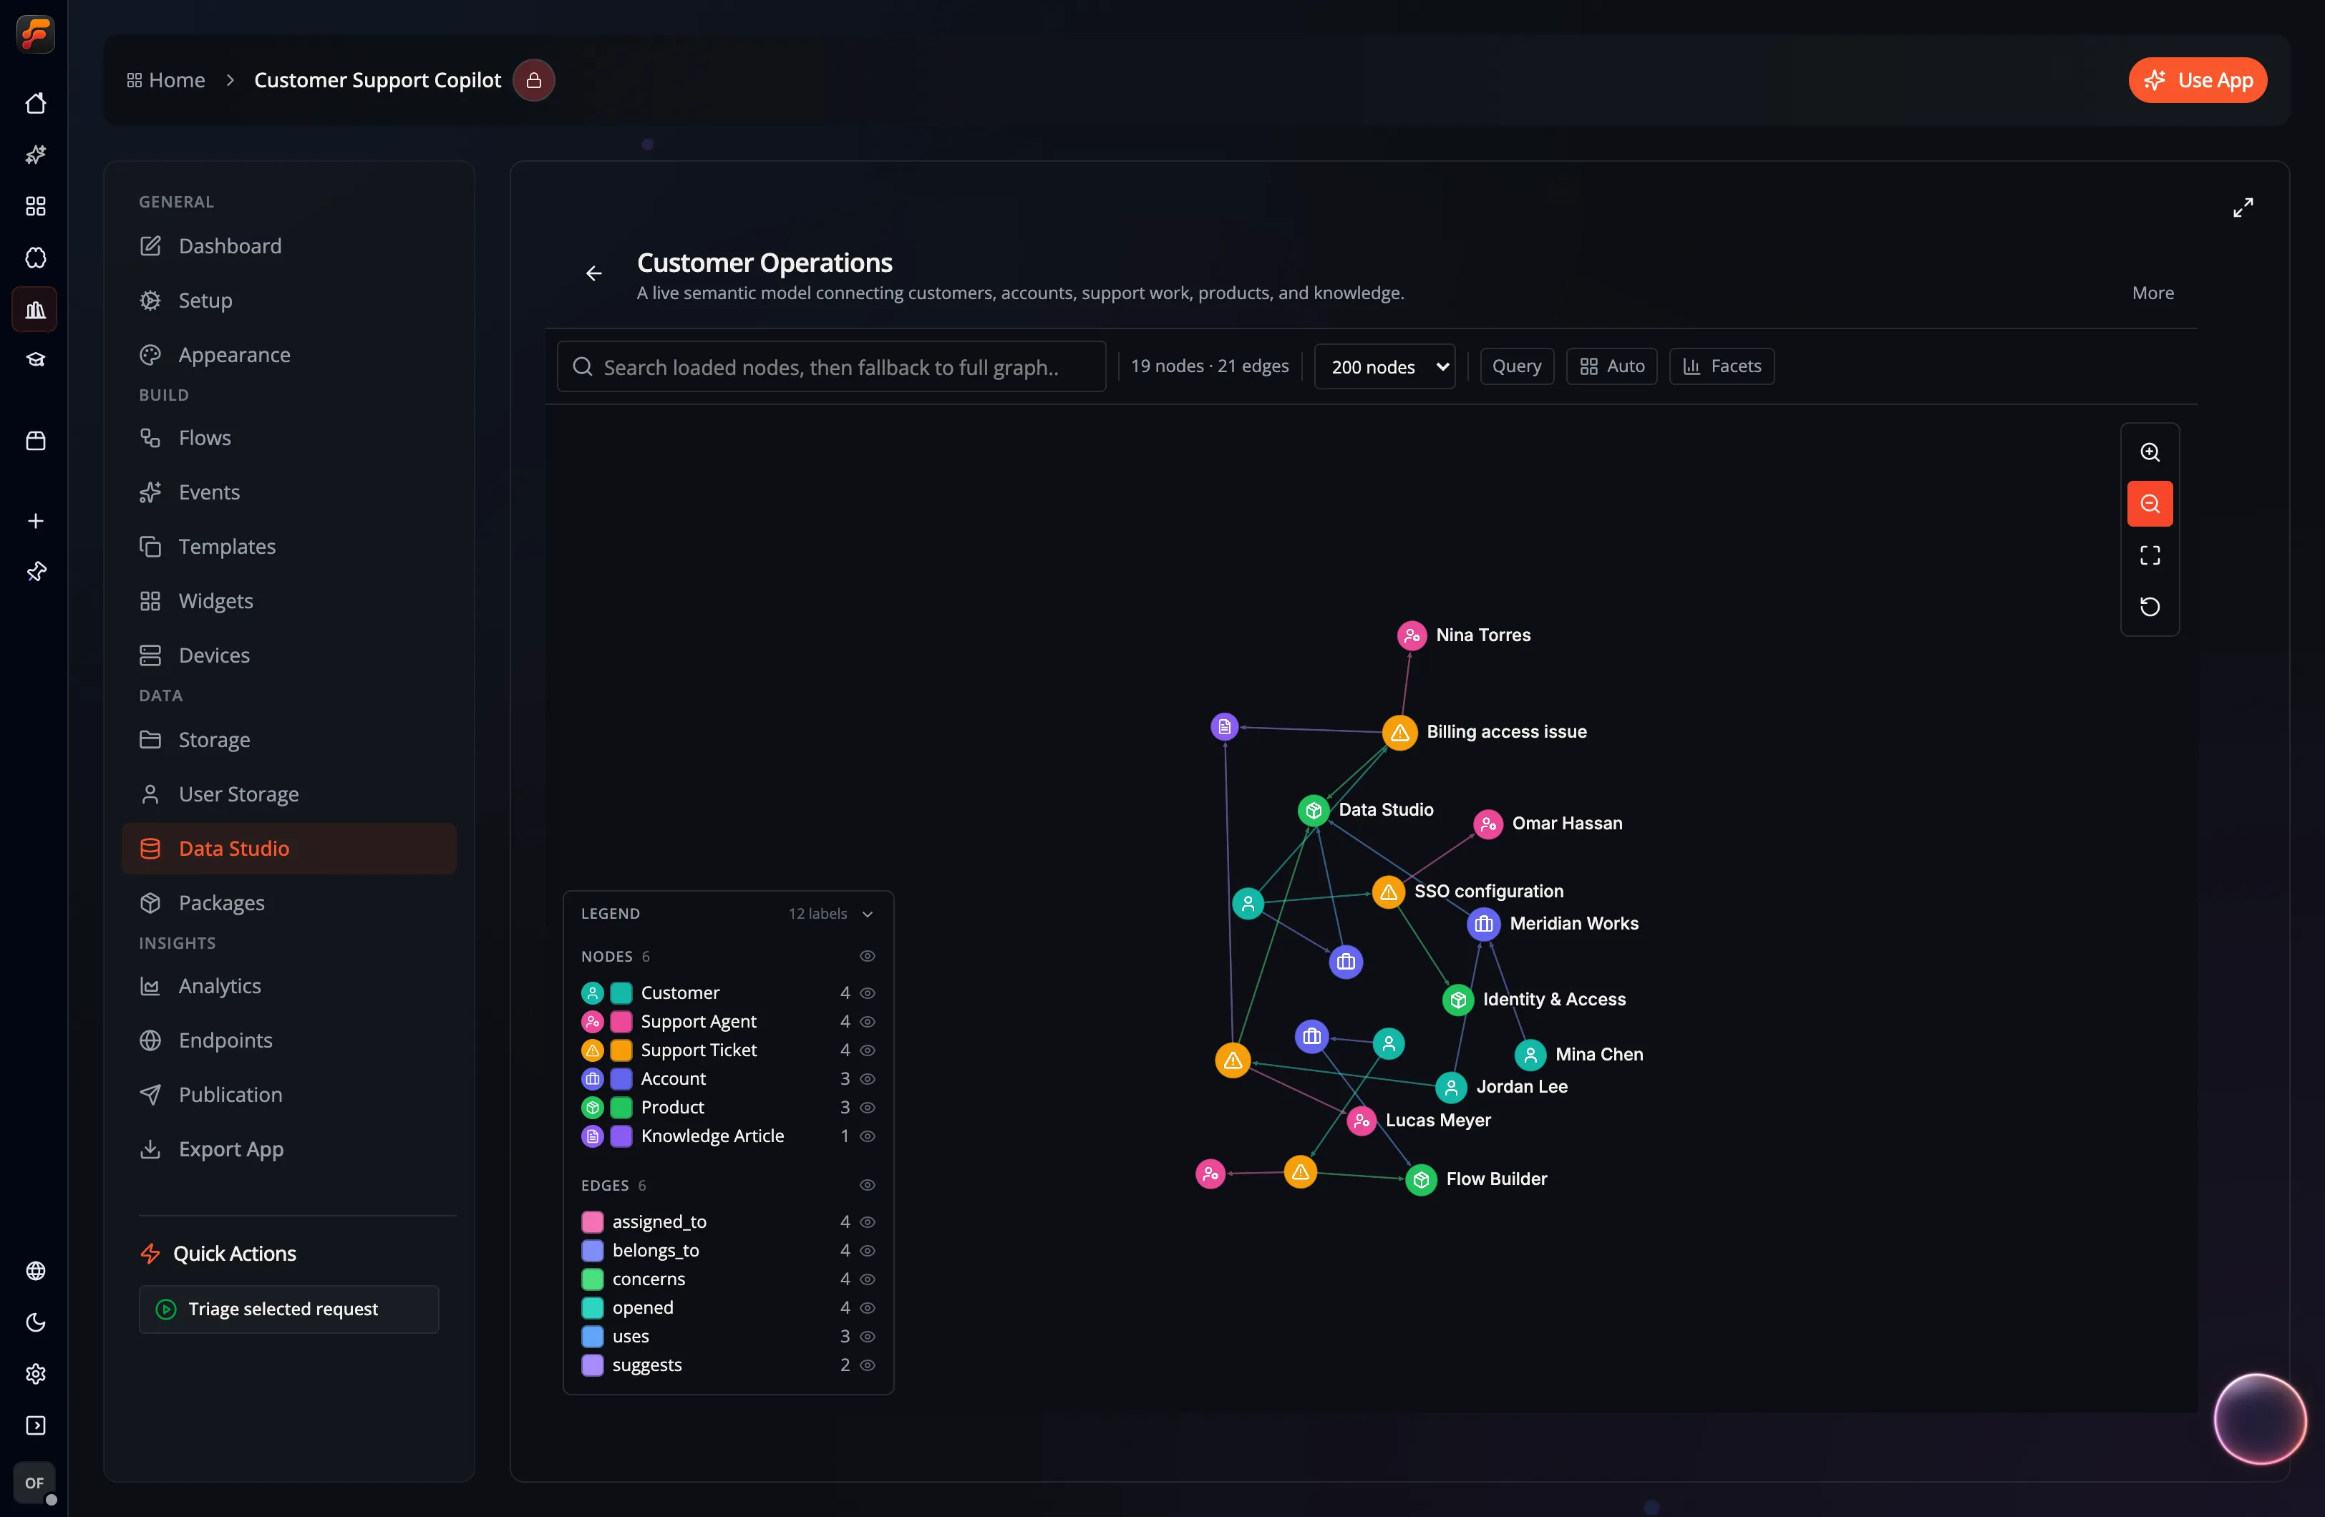This screenshot has width=2325, height=1517.
Task: Select the Nina Torres agent node
Action: coord(1411,636)
